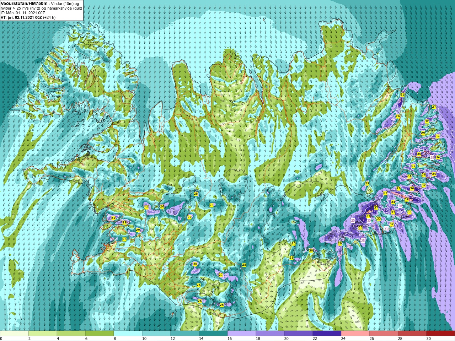Click the initial time "IT: Mán. 01. 11. 2021 00Z"
455x341 pixels.
pos(23,13)
